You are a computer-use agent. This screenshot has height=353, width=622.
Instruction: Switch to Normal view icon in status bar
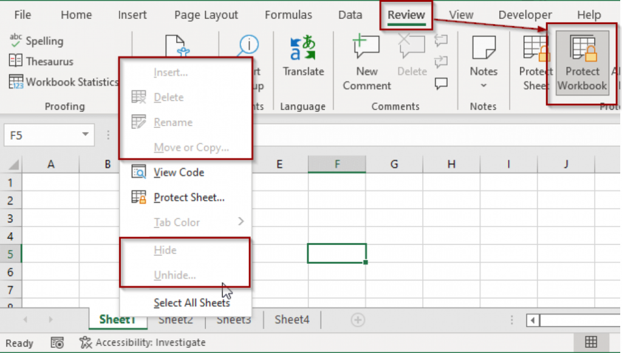(x=590, y=342)
